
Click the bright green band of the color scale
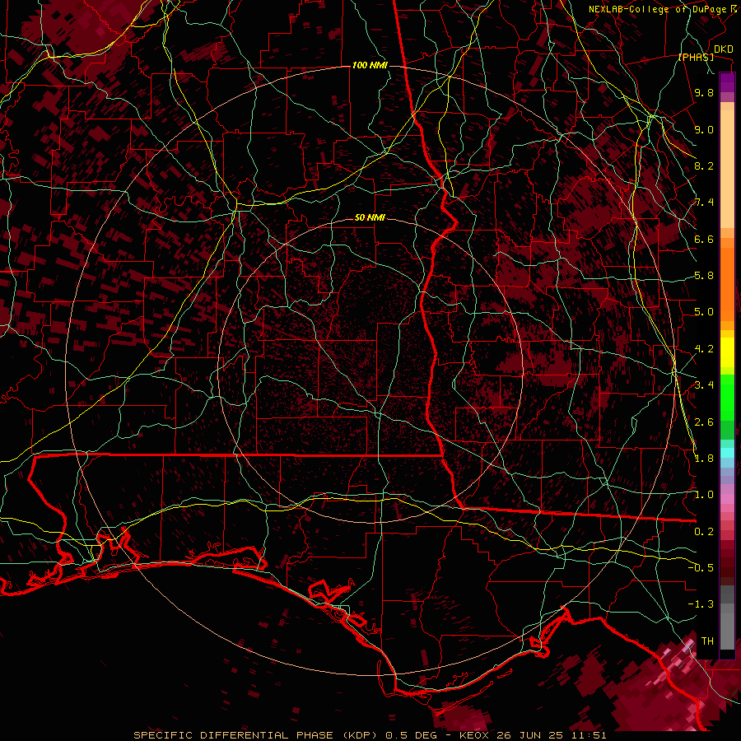(727, 397)
